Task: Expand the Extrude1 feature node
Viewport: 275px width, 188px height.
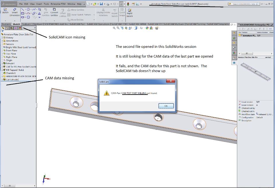Action: [2, 63]
